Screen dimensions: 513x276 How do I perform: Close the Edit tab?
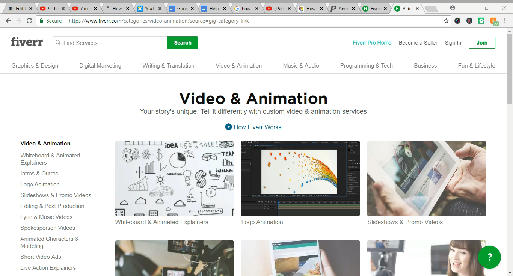pyautogui.click(x=31, y=8)
